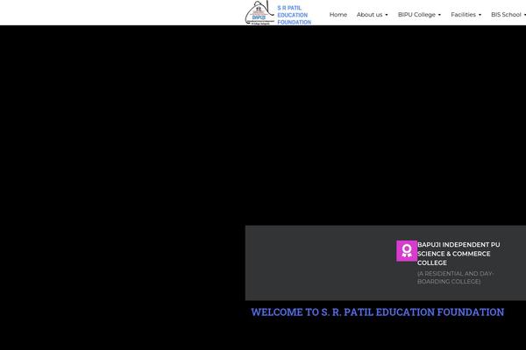Open the Facilities dropdown menu
Screen dimensions: 526x350
(466, 15)
